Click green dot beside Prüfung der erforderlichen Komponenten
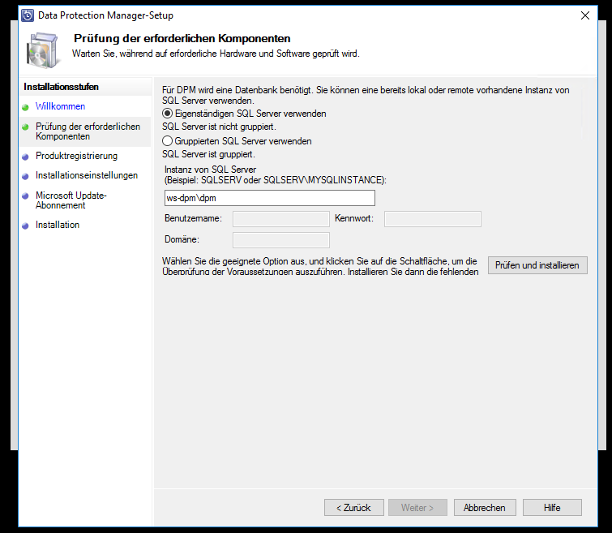This screenshot has height=533, width=612. [25, 127]
